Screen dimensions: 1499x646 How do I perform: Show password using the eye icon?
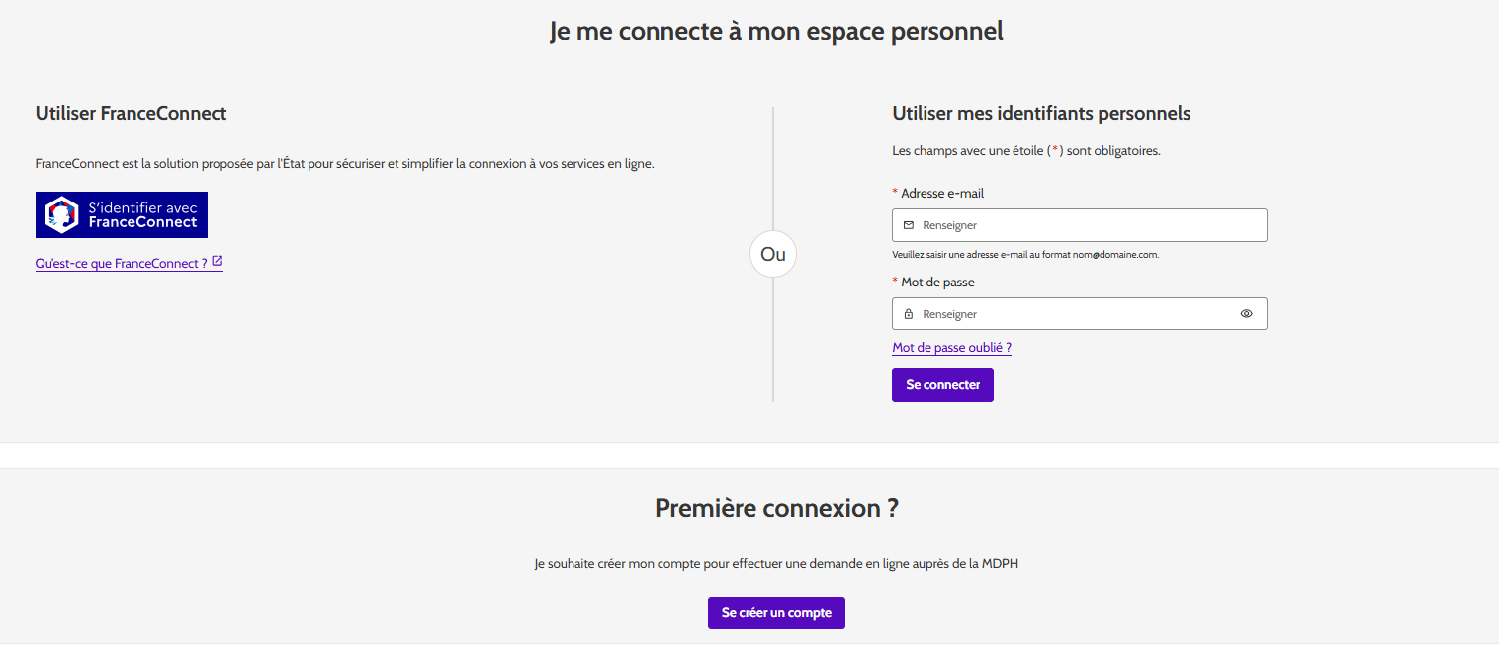(x=1246, y=314)
